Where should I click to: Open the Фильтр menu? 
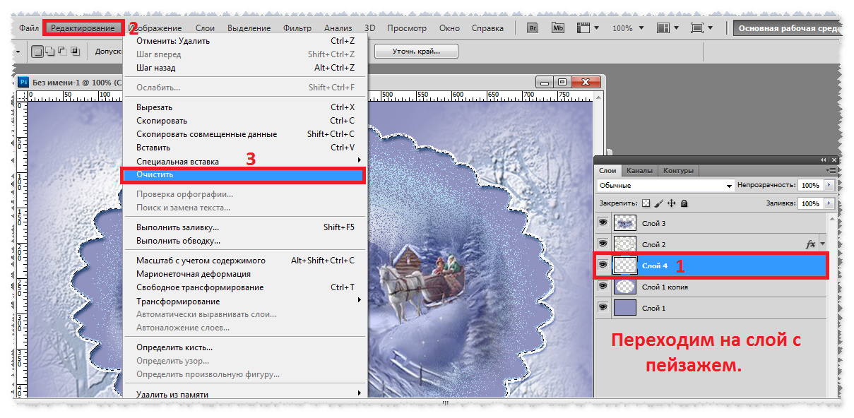click(x=297, y=28)
